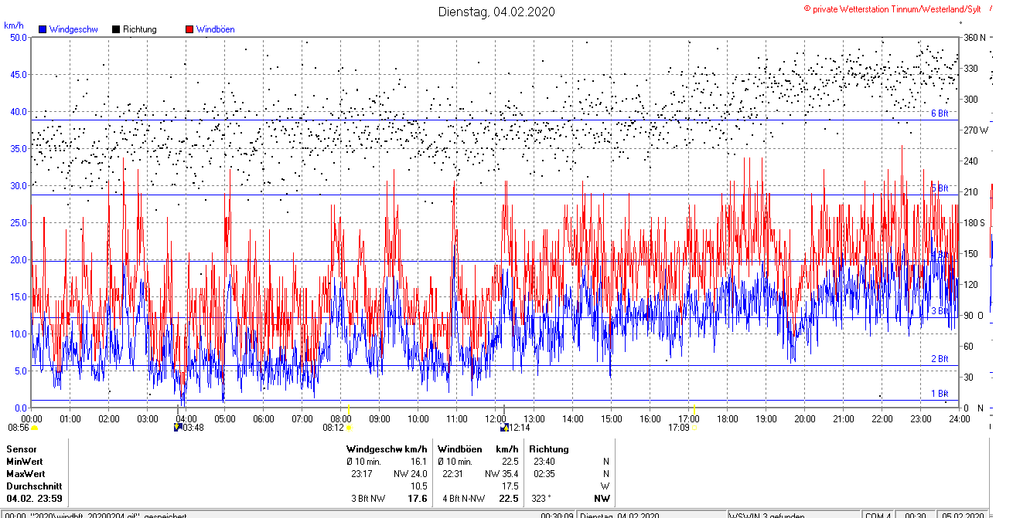Click the 'MaxWert' row header
Viewport: 1013px width, 518px height.
(26, 474)
